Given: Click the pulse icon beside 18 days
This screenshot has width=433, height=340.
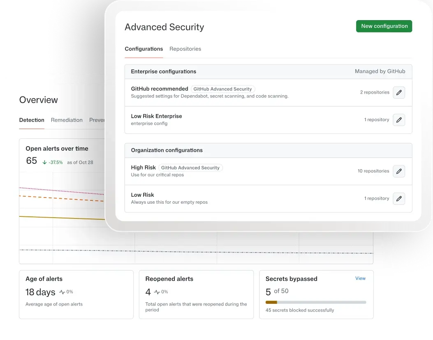Looking at the screenshot, I should pyautogui.click(x=62, y=292).
